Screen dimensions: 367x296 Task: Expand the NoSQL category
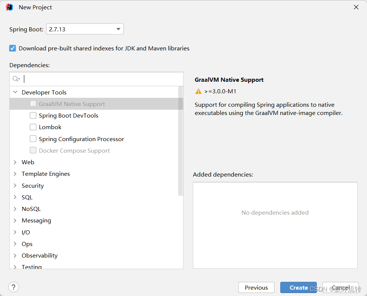coord(15,209)
